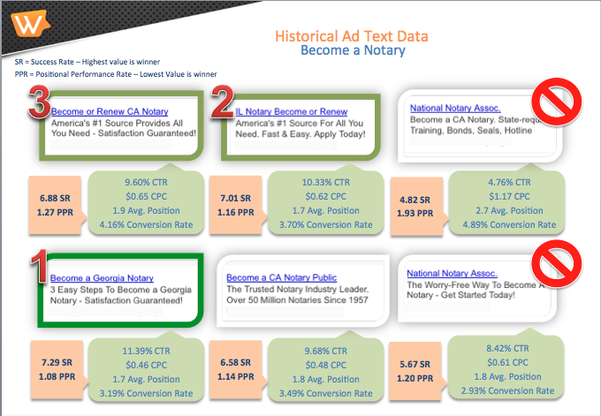This screenshot has height=416, width=601.
Task: Open the 'Become or Renew CA Notary' ad link
Action: click(x=110, y=111)
